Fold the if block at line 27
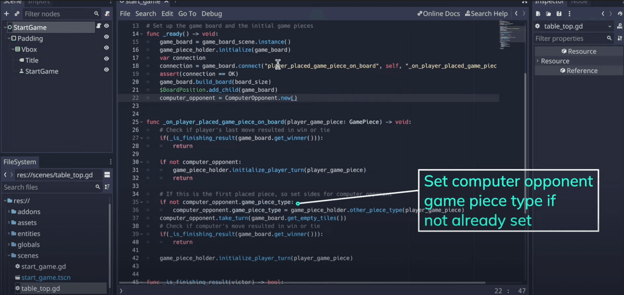624x295 pixels. point(141,138)
